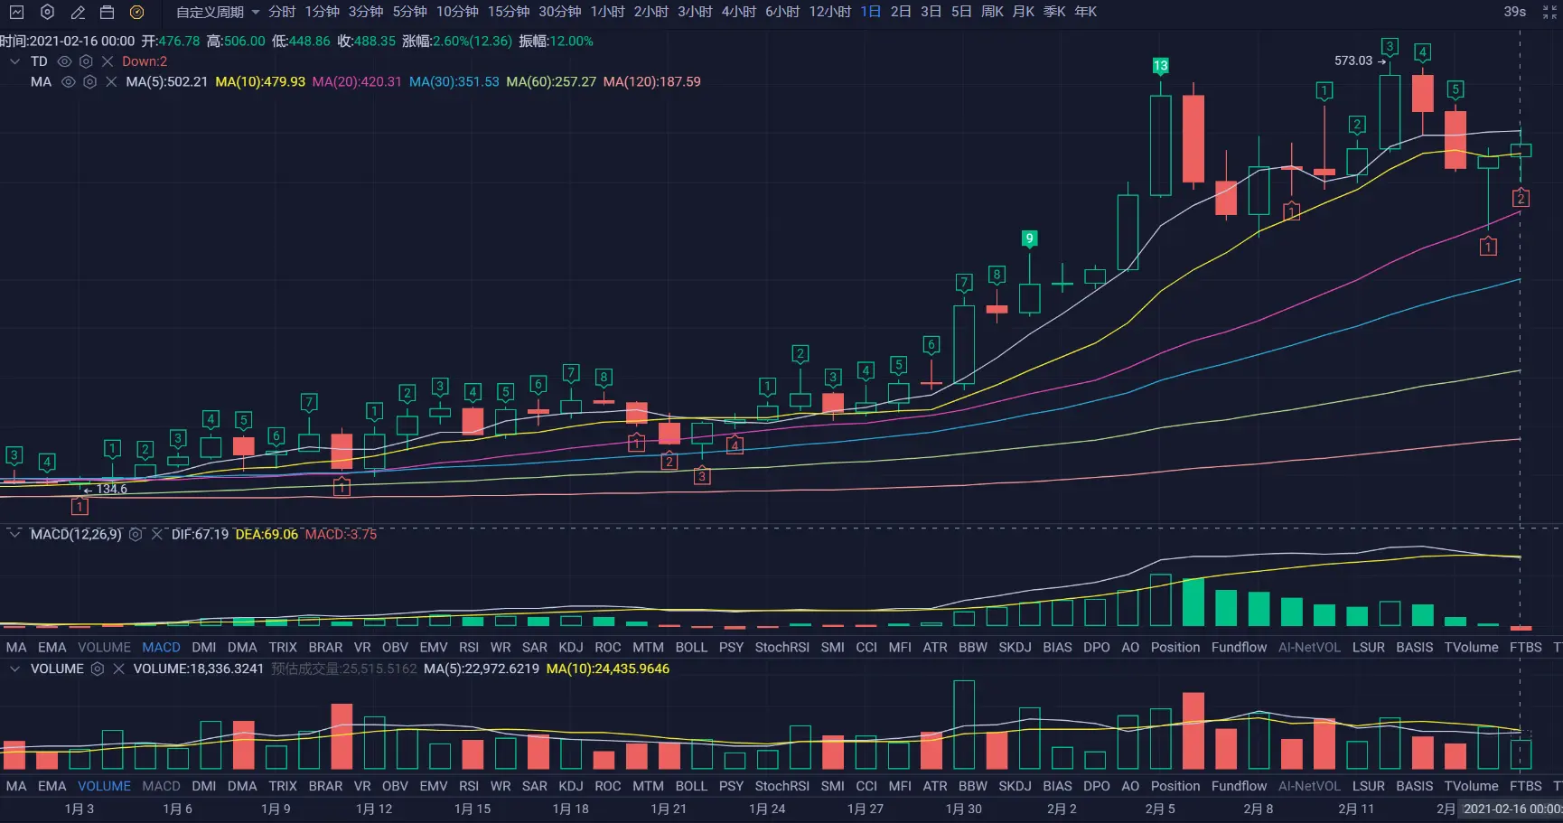Open the chart type icon in top toolbar
Viewport: 1563px width, 823px height.
pos(16,12)
